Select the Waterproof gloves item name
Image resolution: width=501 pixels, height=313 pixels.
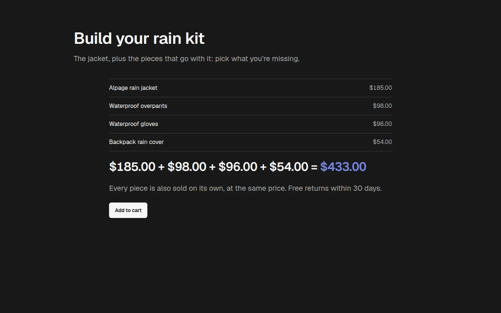click(x=133, y=124)
